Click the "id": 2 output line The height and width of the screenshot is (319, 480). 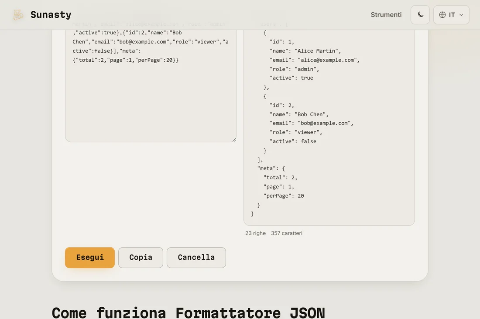[281, 105]
